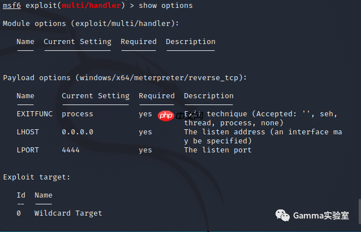Screen dimensions: 361x232
Task: Click the Gamma实验室 watermark text
Action: coord(321,216)
